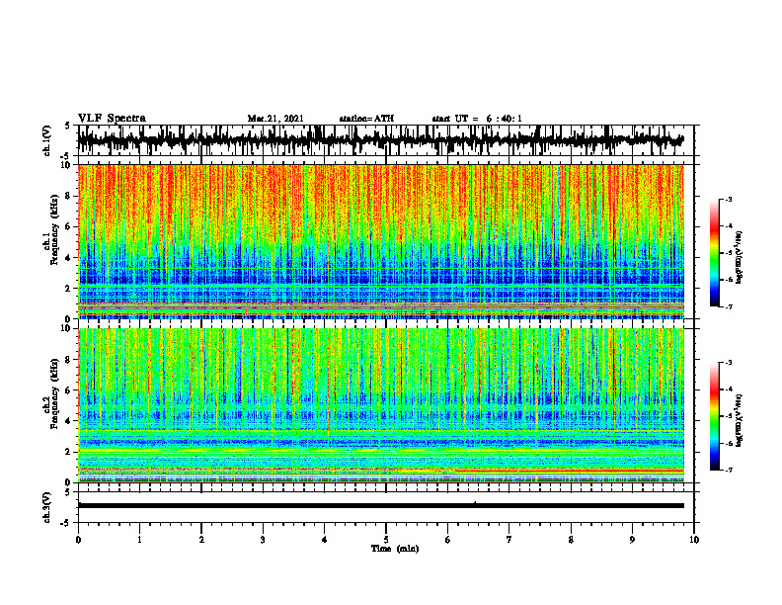Image resolution: width=782 pixels, height=605 pixels.
Task: Click the '-3' label on ch.1 color scale
Action: point(728,199)
